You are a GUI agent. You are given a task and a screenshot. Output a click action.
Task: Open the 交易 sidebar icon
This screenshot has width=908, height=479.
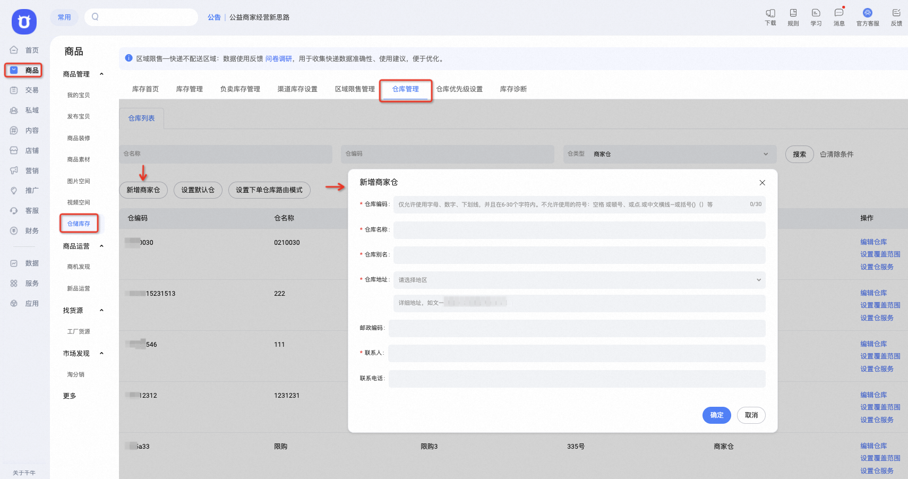click(x=14, y=90)
